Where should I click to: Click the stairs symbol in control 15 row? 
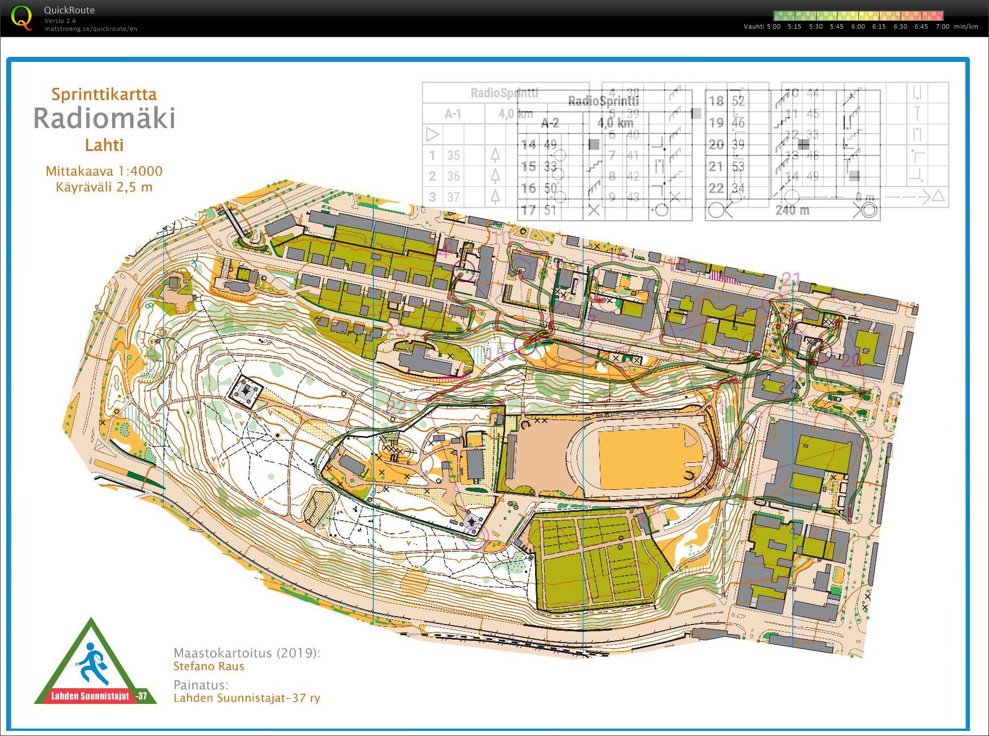(x=594, y=167)
